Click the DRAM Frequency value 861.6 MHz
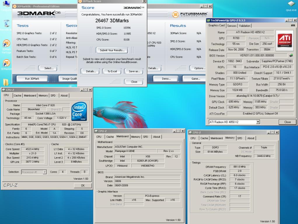This screenshot has width=298, height=224. click(239, 167)
